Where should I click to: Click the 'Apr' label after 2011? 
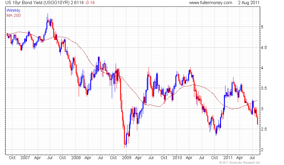(240, 158)
